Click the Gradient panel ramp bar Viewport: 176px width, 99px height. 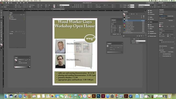pyautogui.click(x=115, y=52)
